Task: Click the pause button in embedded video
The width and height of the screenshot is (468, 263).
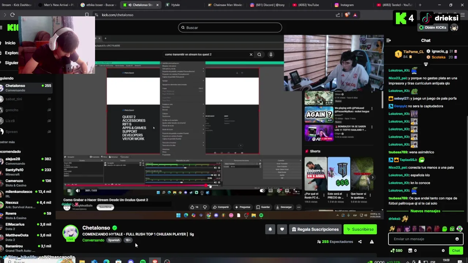Action: (x=69, y=190)
